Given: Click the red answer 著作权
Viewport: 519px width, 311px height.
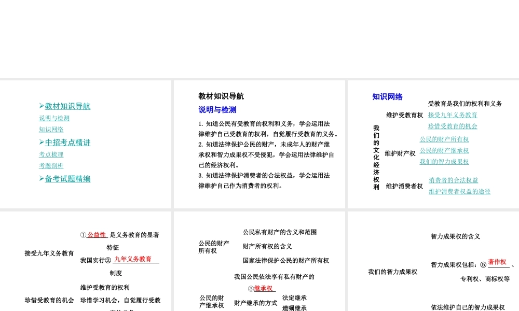Looking at the screenshot, I should (497, 262).
